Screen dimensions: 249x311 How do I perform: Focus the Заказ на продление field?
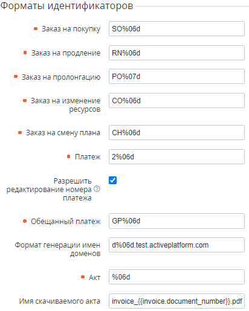[176, 53]
